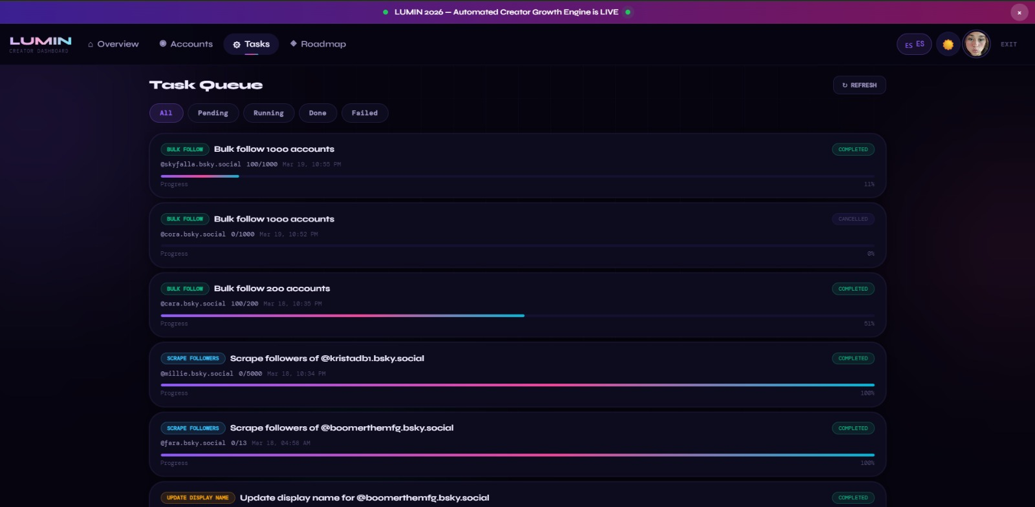Image resolution: width=1035 pixels, height=507 pixels.
Task: Click COMPLETED badge on @fara scrape task
Action: pos(853,428)
